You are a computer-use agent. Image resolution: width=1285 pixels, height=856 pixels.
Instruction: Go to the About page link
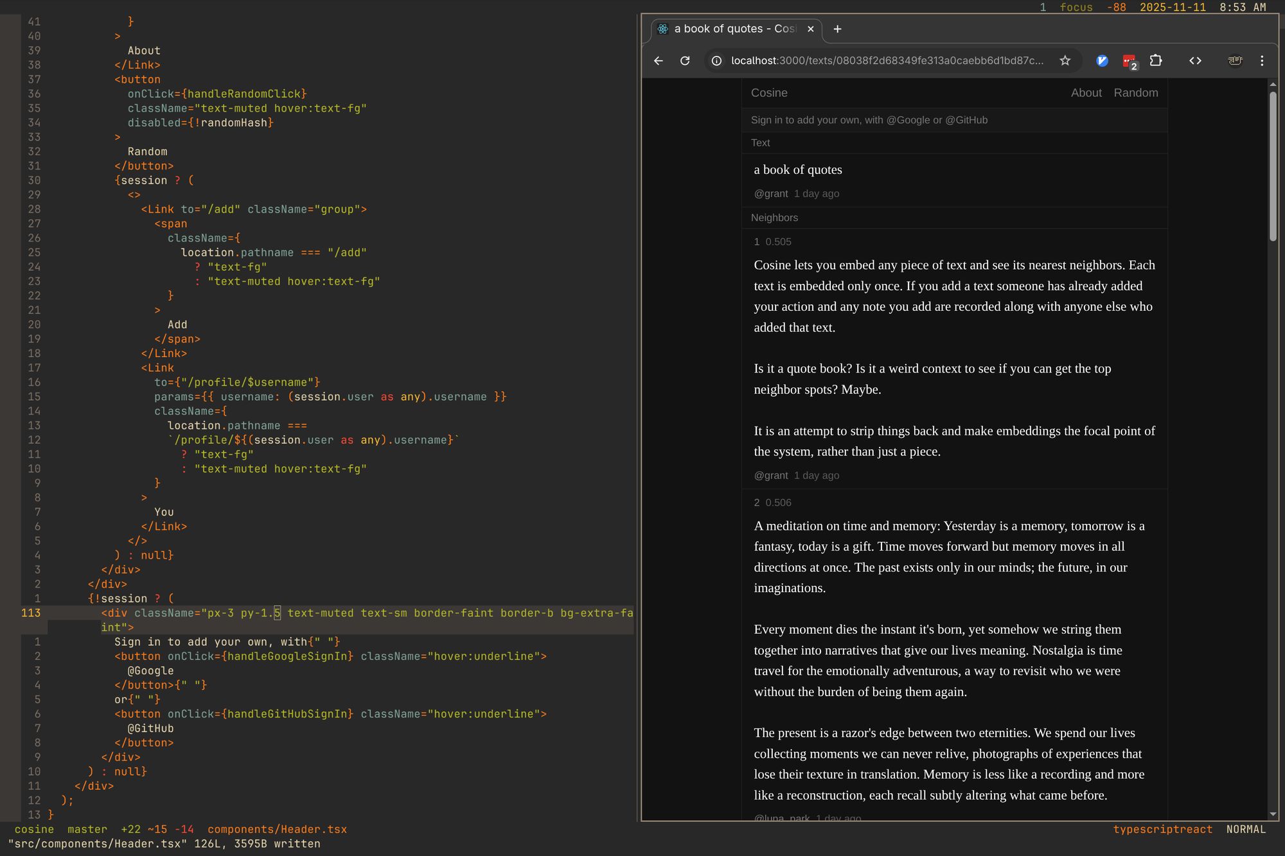[1086, 93]
